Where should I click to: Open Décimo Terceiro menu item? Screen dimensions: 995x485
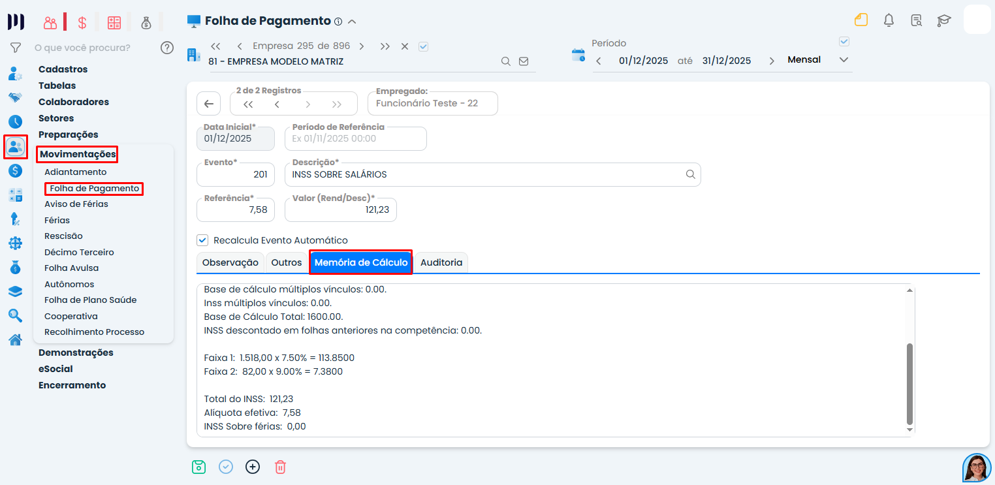[x=79, y=252]
